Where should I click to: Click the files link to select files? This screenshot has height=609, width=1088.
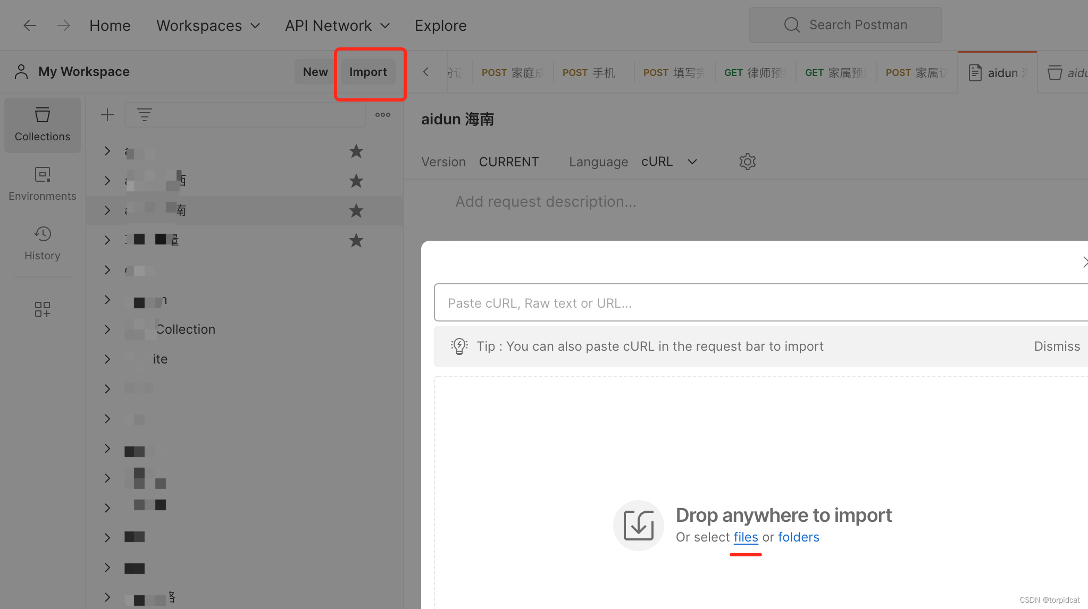746,537
